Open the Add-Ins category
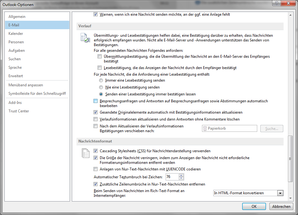Screen dimensions: 298x215 37,103
